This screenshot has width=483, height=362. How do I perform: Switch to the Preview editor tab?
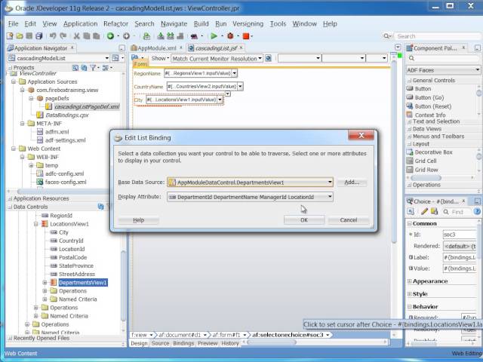pos(208,343)
